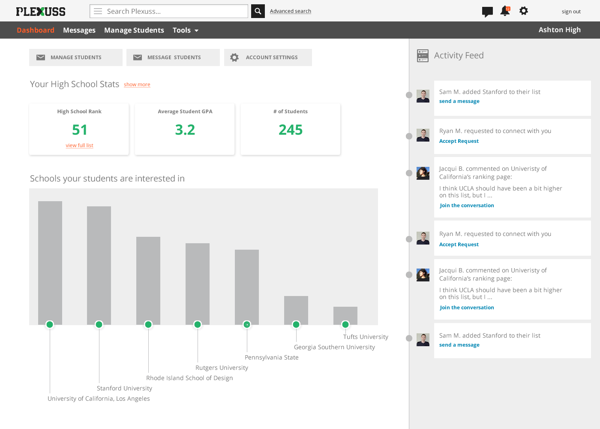Viewport: 600px width, 429px height.
Task: Click the Pennsylvania State chart label
Action: coord(272,357)
